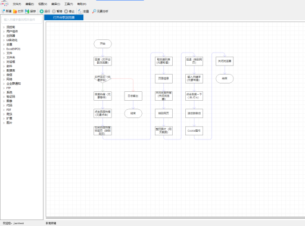Select the 点击百度一下 node
This screenshot has width=305, height=226.
(194, 96)
